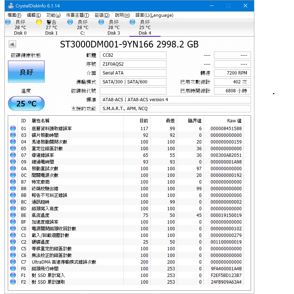Viewport: 294px width, 294px height.
Task: Click status orb for attribute 09
Action: tap(13, 162)
